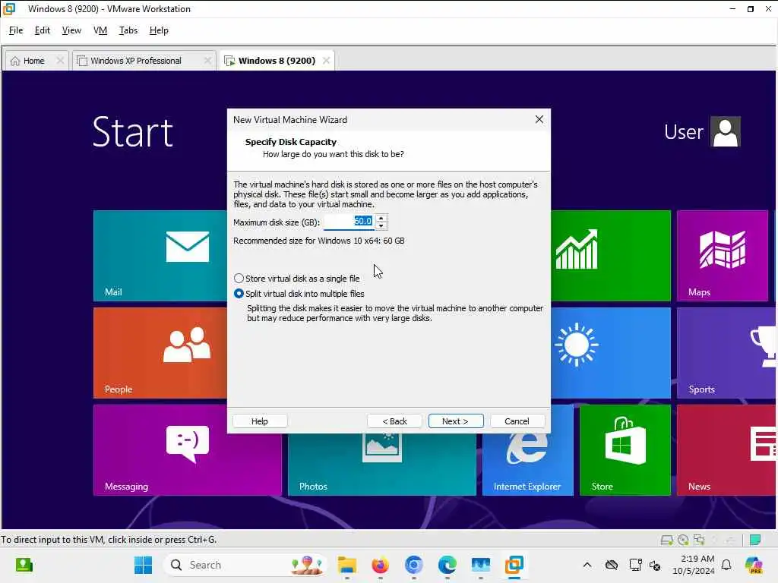Click the Next > button
Viewport: 778px width, 583px height.
click(x=456, y=421)
